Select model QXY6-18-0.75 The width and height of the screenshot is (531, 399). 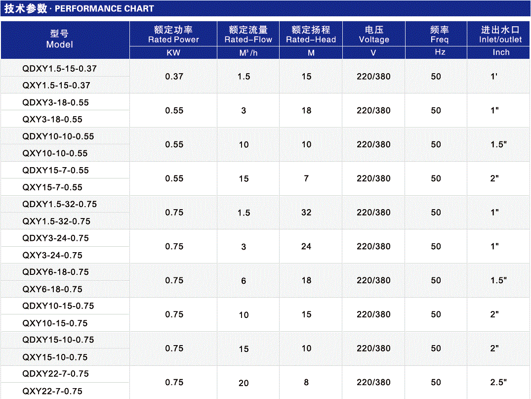(52, 289)
